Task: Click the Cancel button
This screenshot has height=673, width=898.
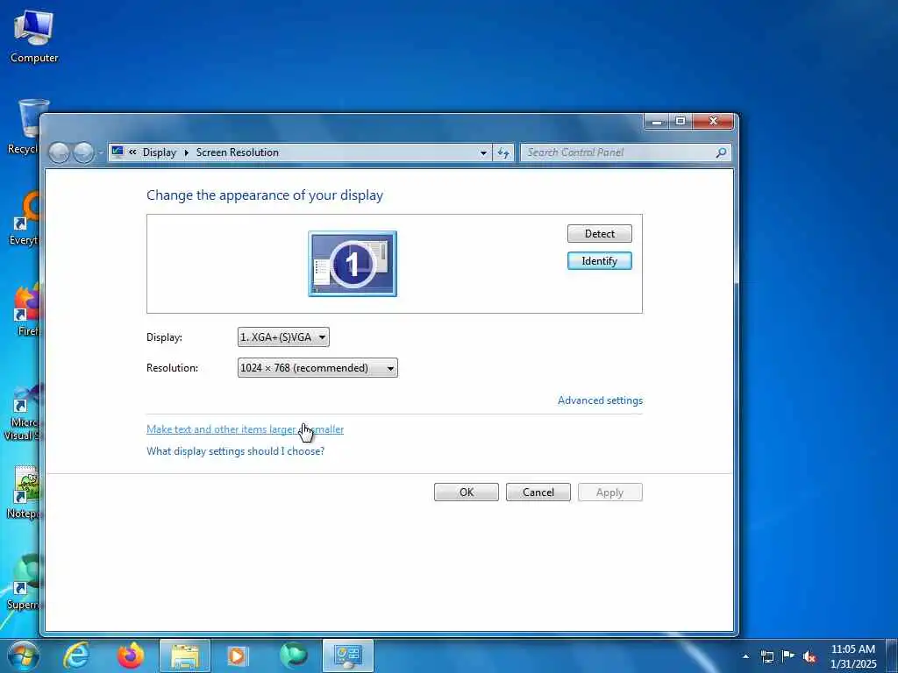Action: 538,492
